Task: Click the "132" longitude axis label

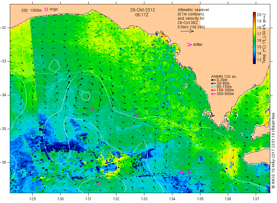Action: click(x=116, y=199)
